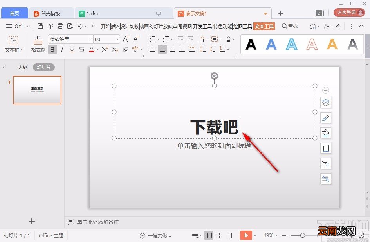Click the new tab plus button
The height and width of the screenshot is (242, 370).
(x=281, y=13)
